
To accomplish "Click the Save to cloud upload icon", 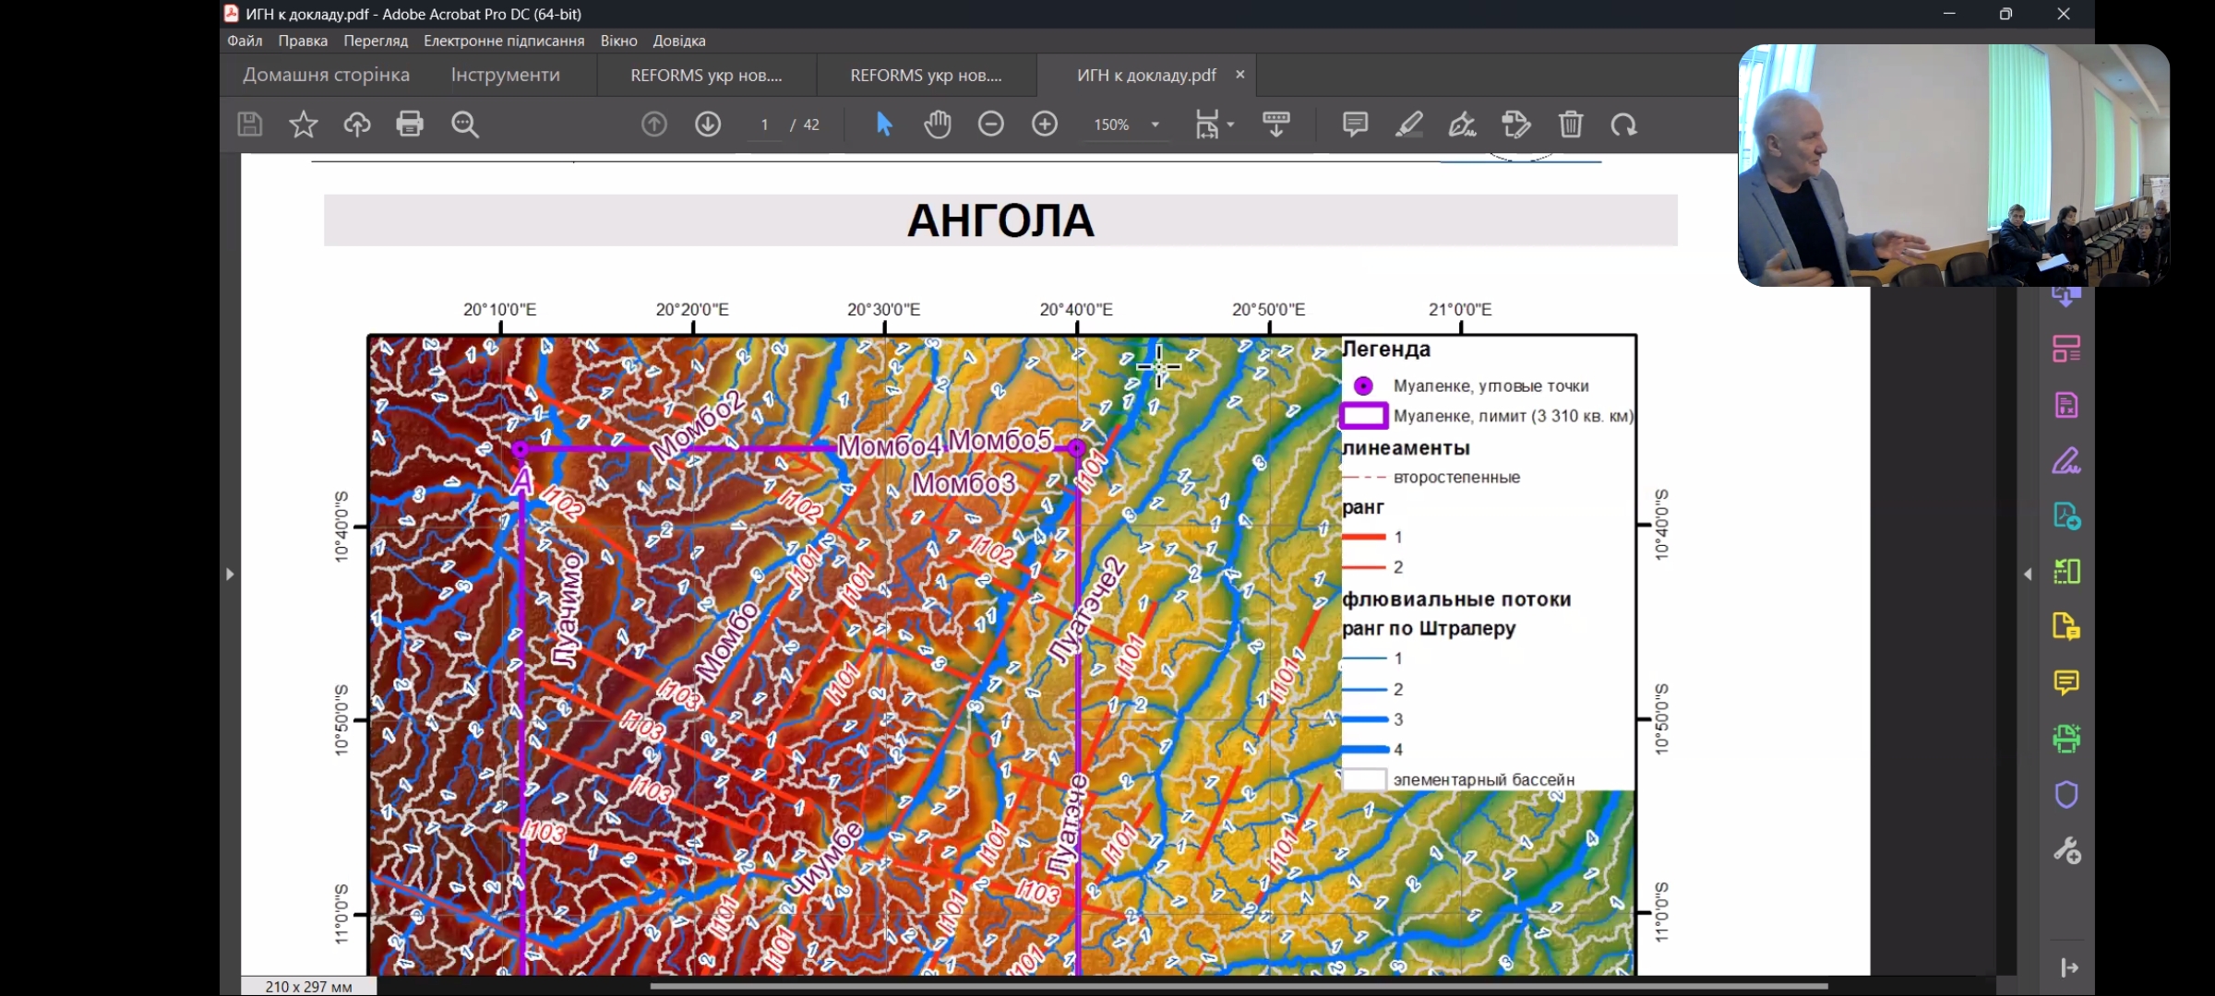I will click(356, 124).
